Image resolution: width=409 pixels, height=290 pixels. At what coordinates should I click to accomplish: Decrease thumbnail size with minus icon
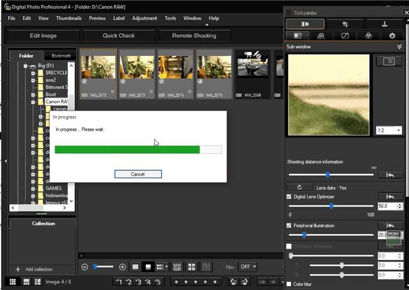click(x=84, y=267)
